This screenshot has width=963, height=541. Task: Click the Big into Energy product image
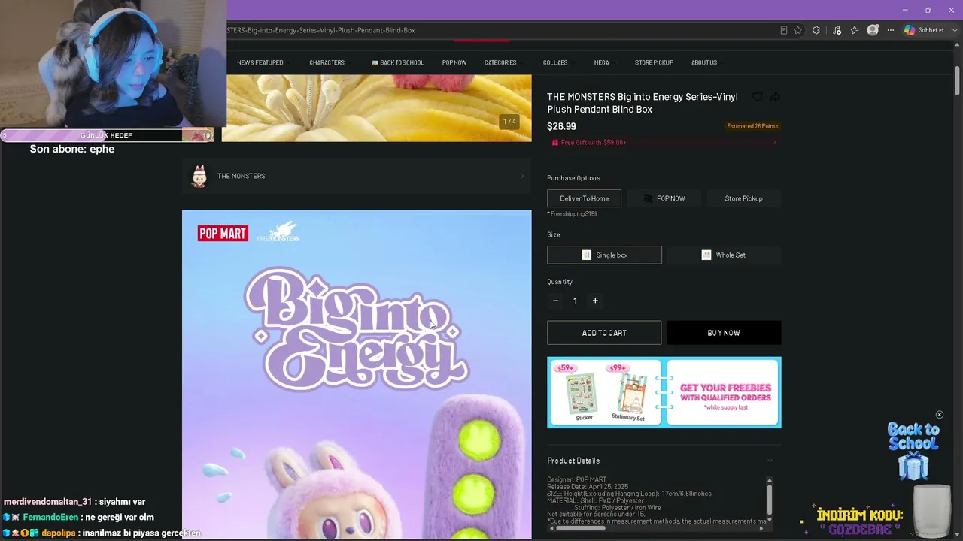tap(357, 374)
